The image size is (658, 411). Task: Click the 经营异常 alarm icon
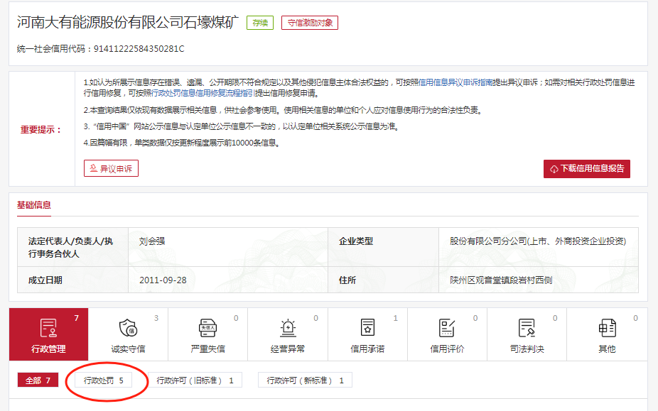tap(287, 328)
